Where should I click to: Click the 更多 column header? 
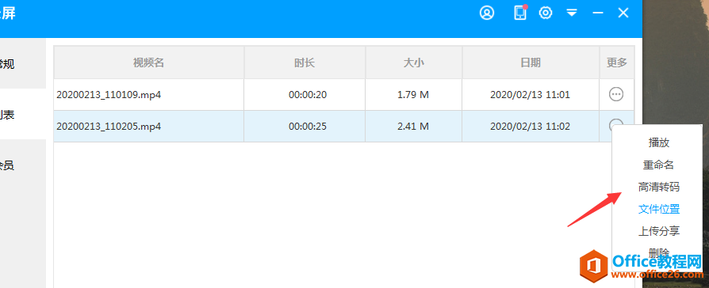pyautogui.click(x=617, y=63)
